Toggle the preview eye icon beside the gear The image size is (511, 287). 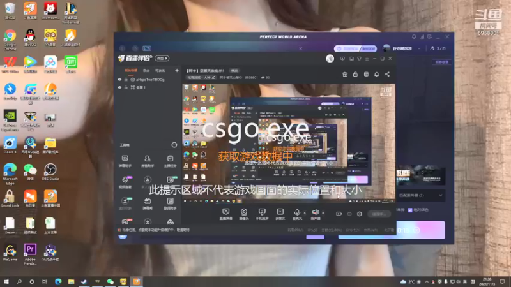pyautogui.click(x=349, y=214)
